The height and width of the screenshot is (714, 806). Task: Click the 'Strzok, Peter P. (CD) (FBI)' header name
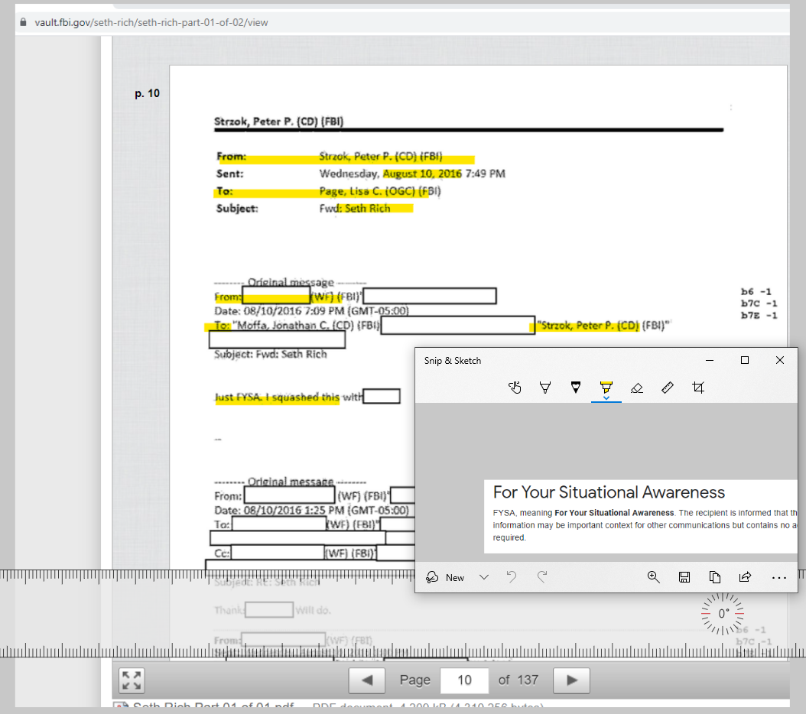[x=278, y=122]
